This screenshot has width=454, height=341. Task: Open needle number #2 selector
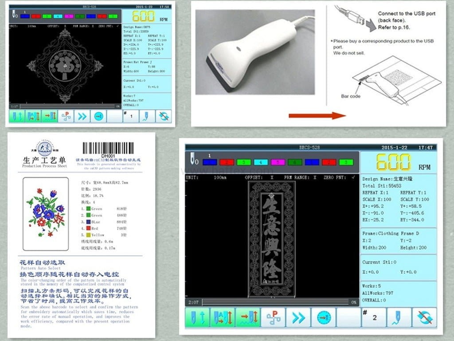pyautogui.click(x=373, y=318)
